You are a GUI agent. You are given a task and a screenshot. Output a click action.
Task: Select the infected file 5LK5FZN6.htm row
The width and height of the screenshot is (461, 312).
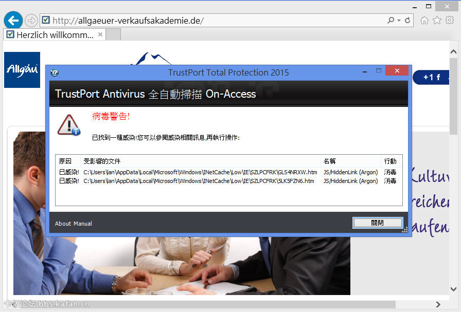[x=199, y=181]
